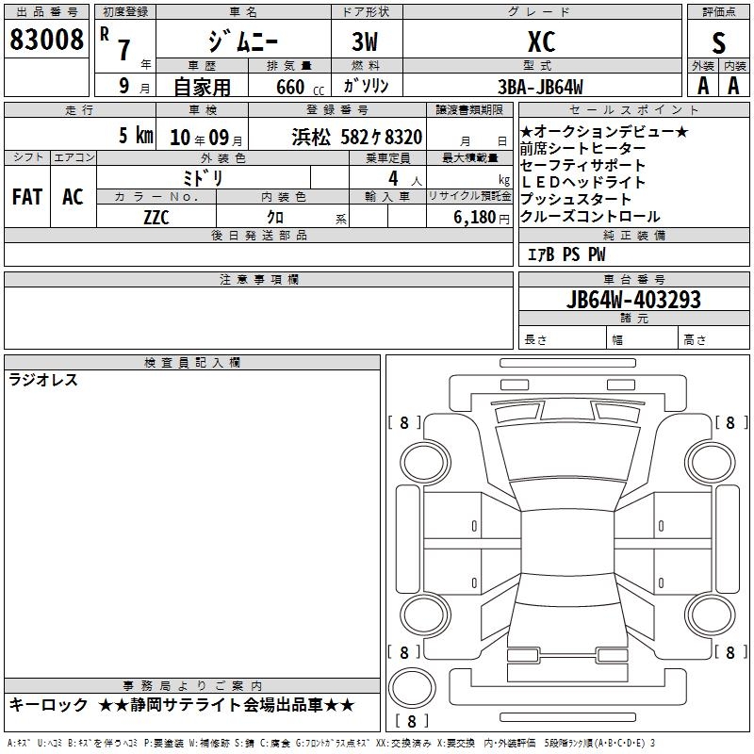This screenshot has width=754, height=754.
Task: Click the 注意事項欄 section header
Action: (x=258, y=279)
